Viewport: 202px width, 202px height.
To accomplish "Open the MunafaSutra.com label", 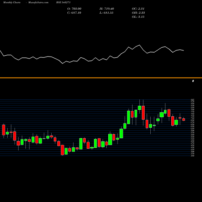I will [x=38, y=2].
